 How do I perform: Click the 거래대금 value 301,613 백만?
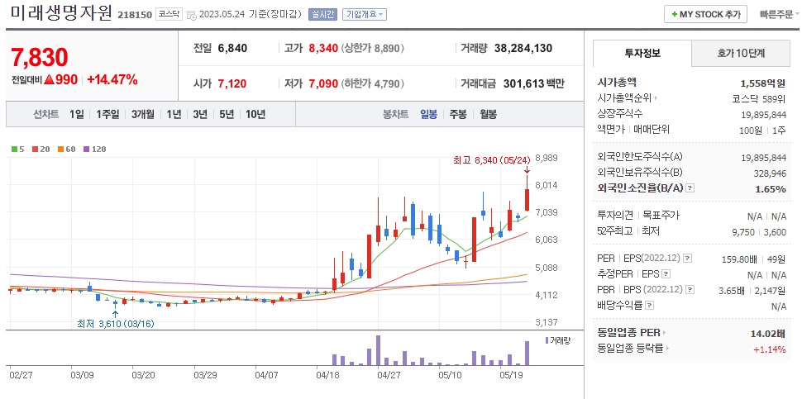click(534, 83)
